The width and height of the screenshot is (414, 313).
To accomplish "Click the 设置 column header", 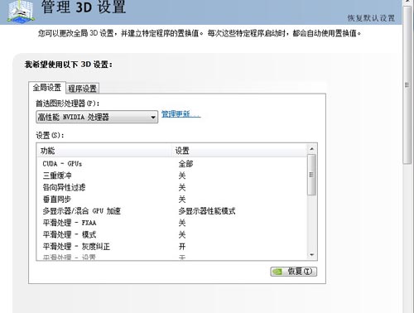I will point(239,151).
